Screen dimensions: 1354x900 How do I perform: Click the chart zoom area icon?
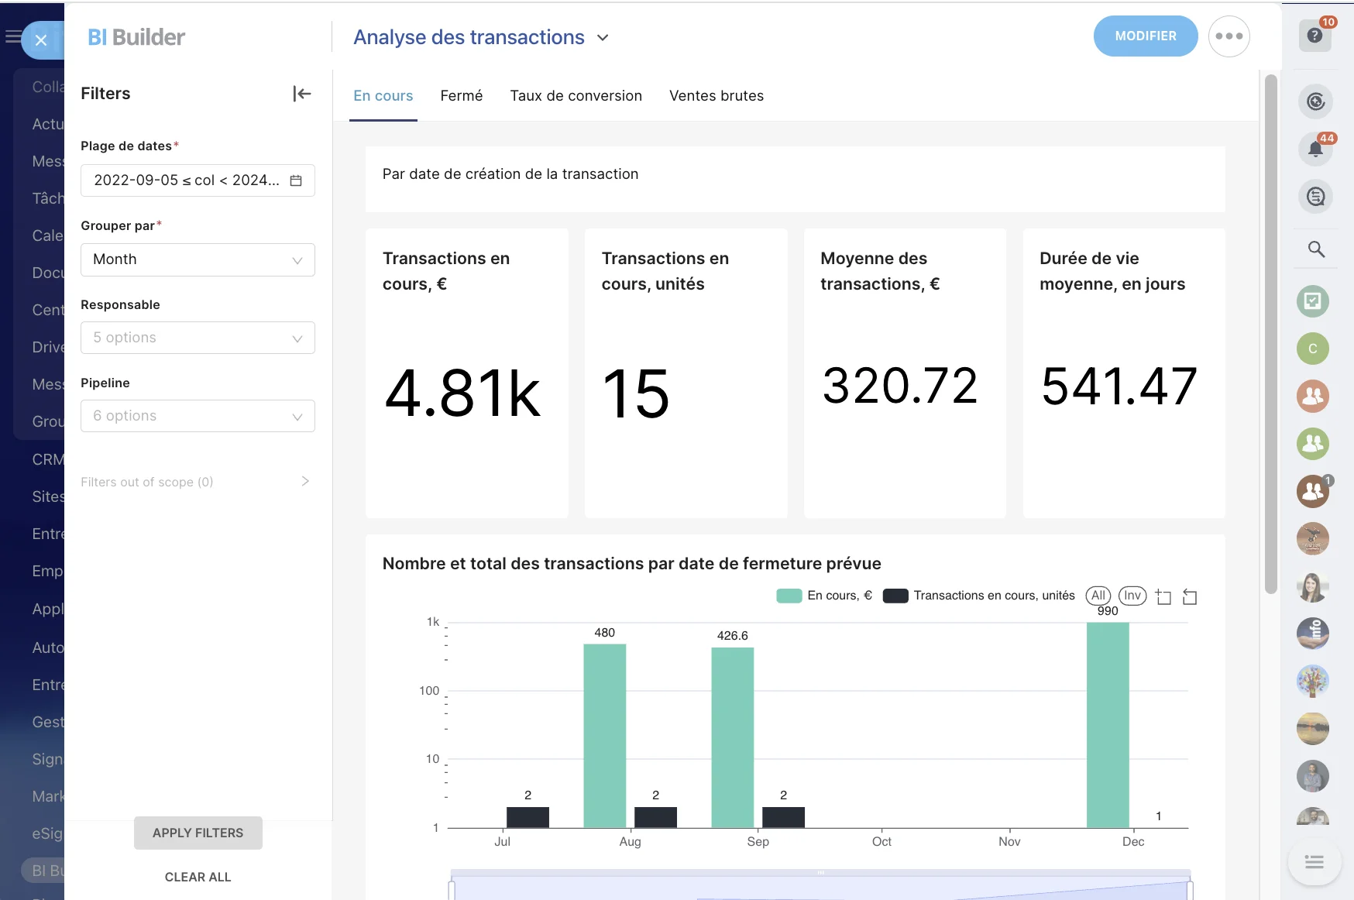point(1163,596)
